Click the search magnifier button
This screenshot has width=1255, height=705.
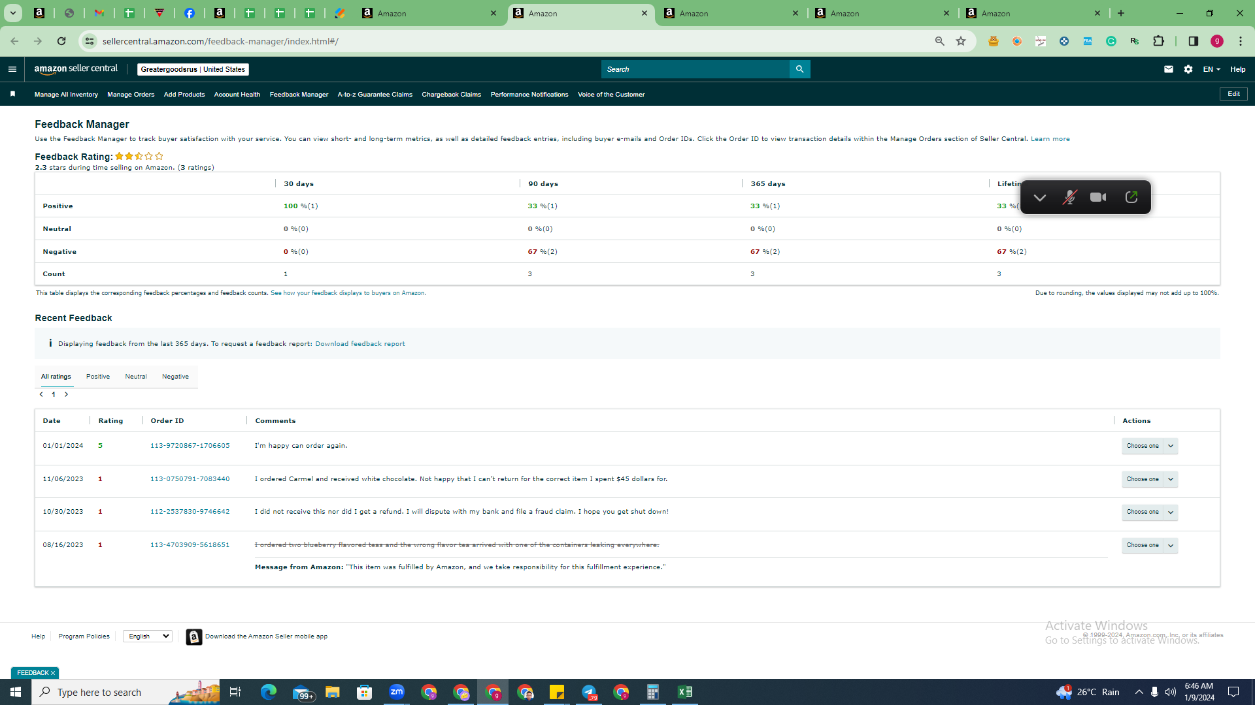tap(799, 69)
